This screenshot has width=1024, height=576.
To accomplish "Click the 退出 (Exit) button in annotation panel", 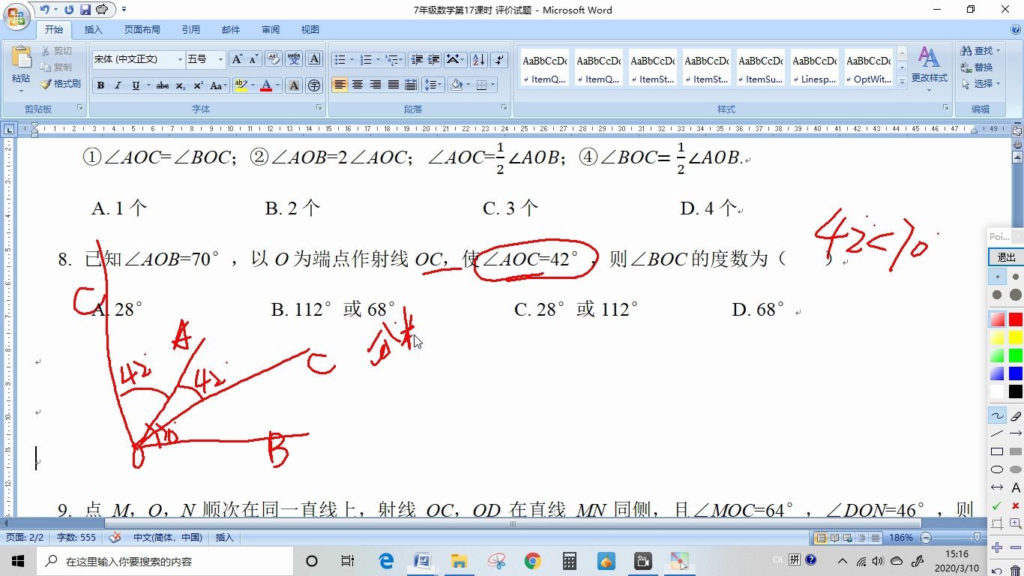I will 1006,257.
